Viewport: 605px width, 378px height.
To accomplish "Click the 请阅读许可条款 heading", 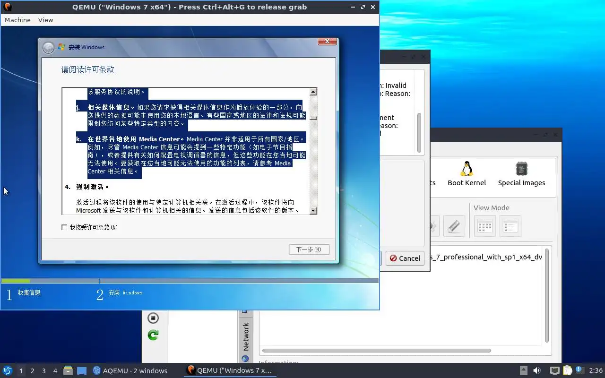I will [x=87, y=69].
